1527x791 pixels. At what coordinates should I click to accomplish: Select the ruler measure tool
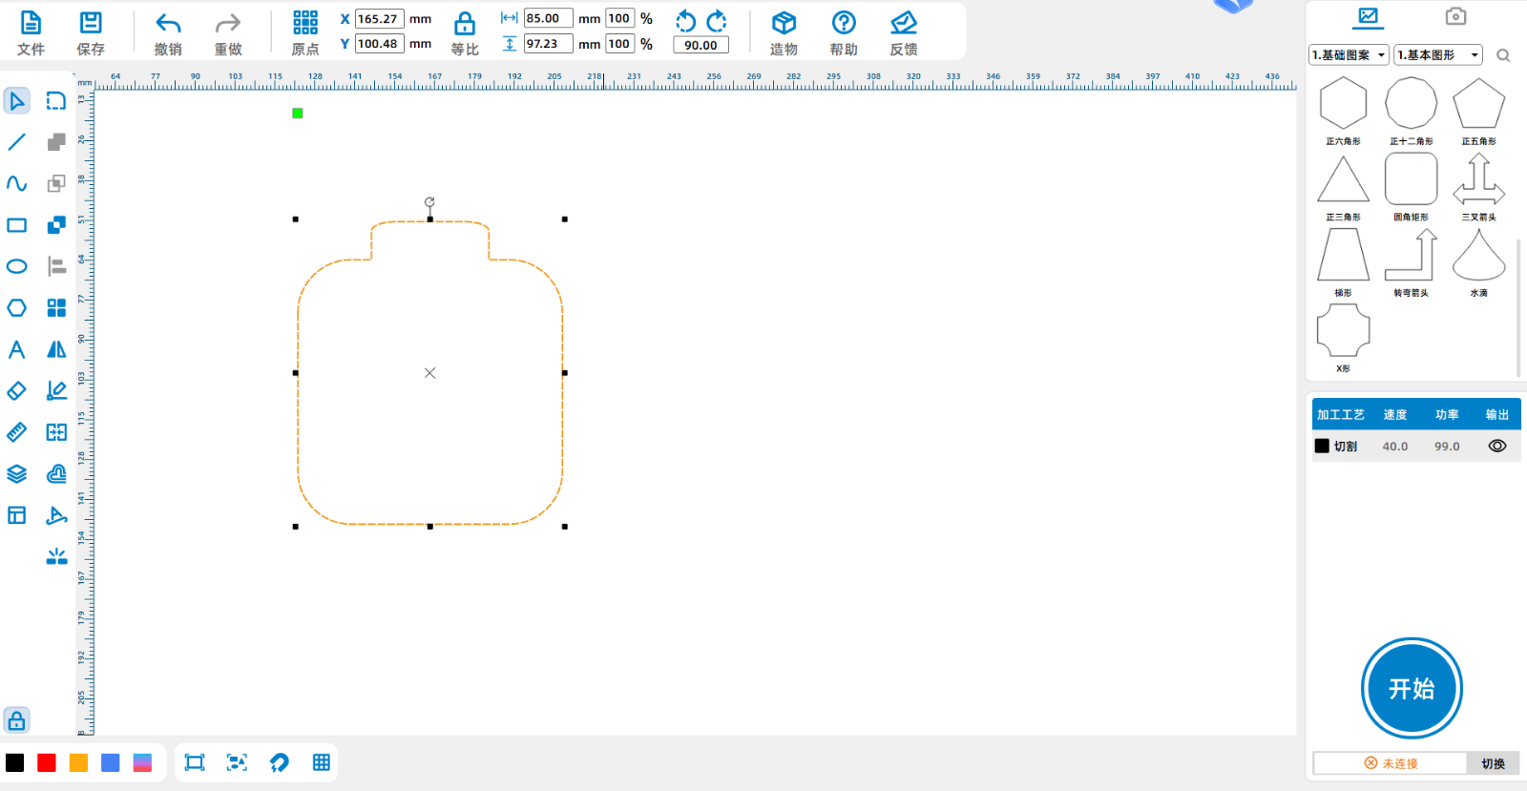[x=17, y=432]
